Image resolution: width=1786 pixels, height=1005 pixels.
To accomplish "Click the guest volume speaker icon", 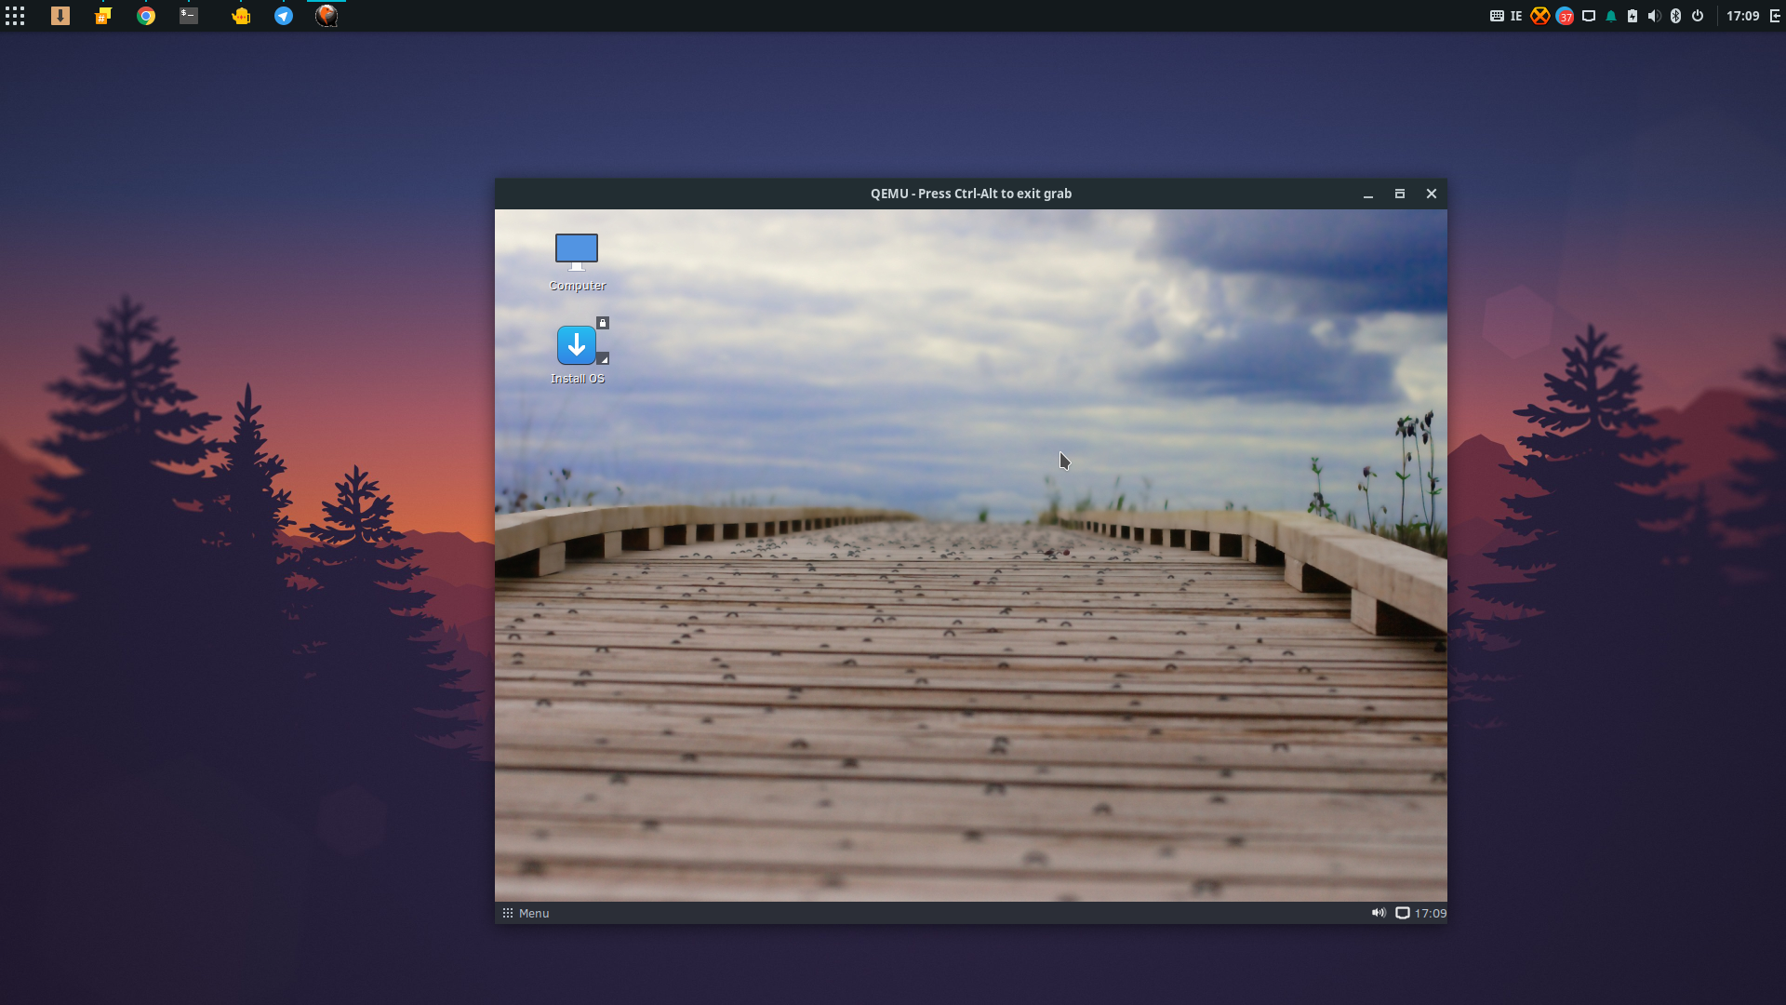I will coord(1379,913).
